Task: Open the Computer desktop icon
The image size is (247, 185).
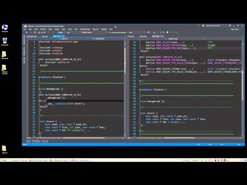Action: [x=5, y=27]
